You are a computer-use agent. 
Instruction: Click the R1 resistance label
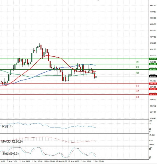tap(137, 73)
